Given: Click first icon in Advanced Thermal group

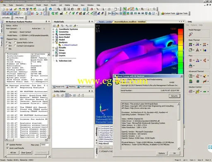Looking at the screenshot, I should tap(190, 76).
